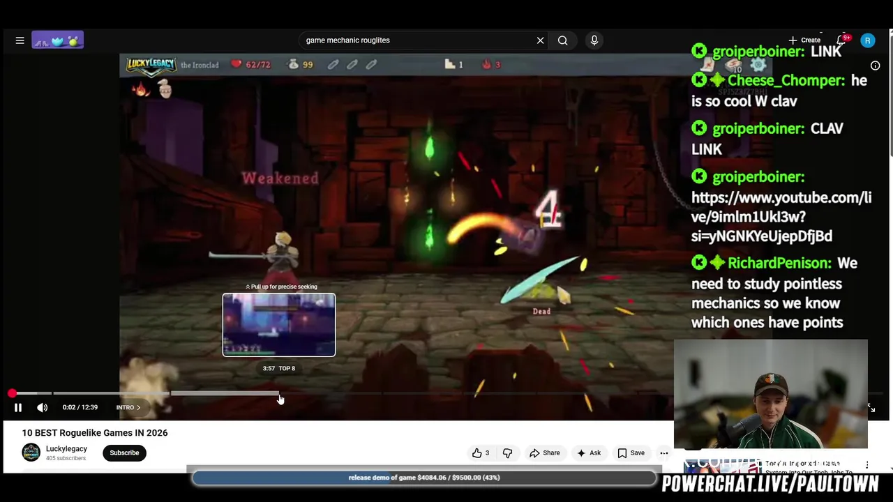Subscribe to Luckylegacy channel

pyautogui.click(x=124, y=452)
